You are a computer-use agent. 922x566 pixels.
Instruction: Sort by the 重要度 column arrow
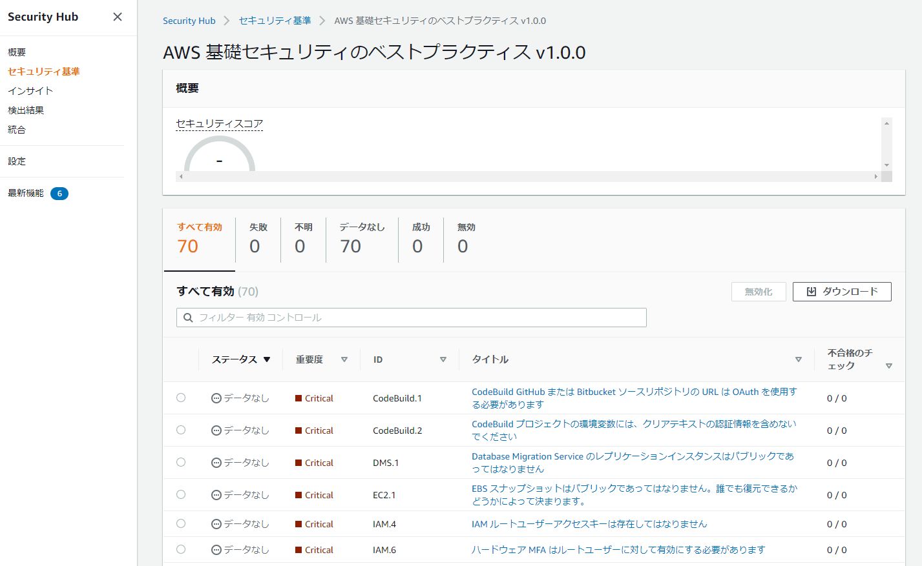pyautogui.click(x=344, y=359)
